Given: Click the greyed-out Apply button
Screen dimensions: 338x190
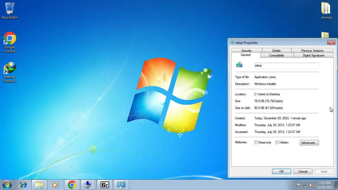Looking at the screenshot, I should coord(324,172).
